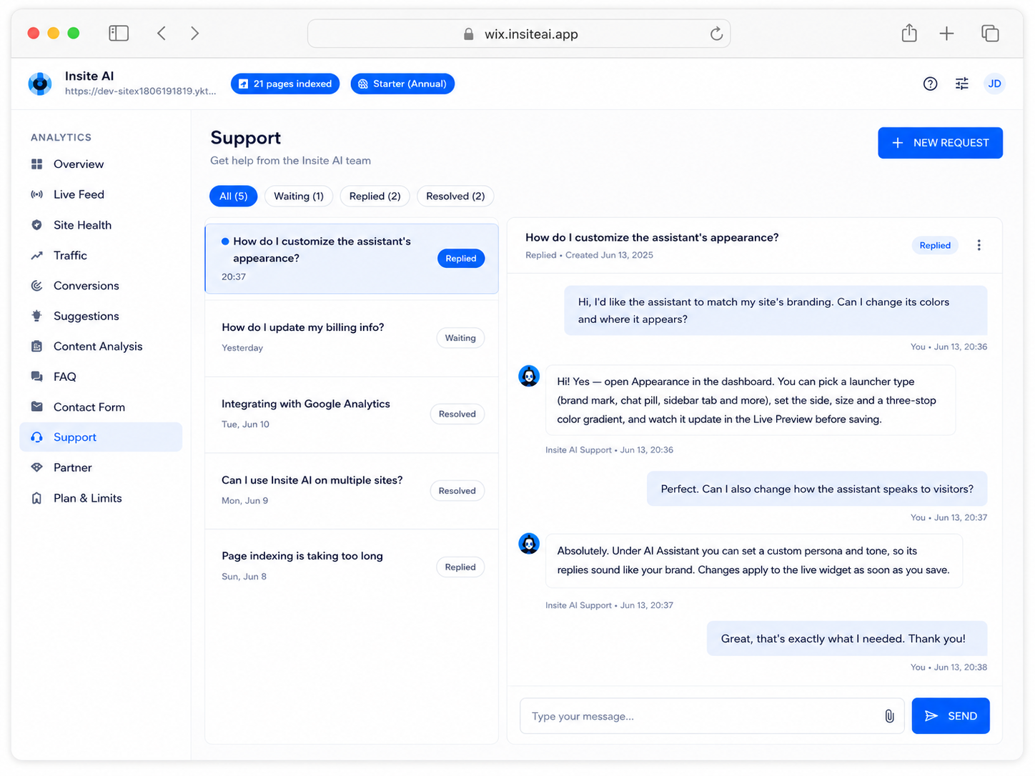Open the three-dot ticket options menu
Screen dimensions: 1035x776
point(979,245)
